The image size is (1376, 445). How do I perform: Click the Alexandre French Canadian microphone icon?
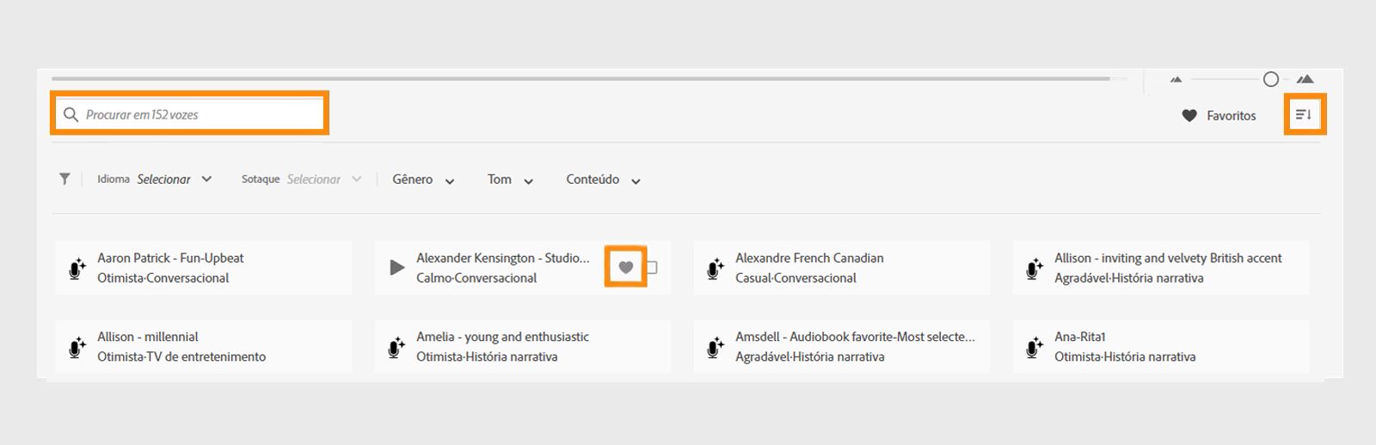716,268
